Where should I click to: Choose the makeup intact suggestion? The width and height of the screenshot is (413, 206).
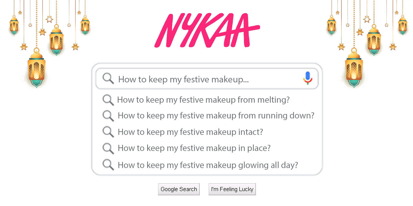[190, 132]
